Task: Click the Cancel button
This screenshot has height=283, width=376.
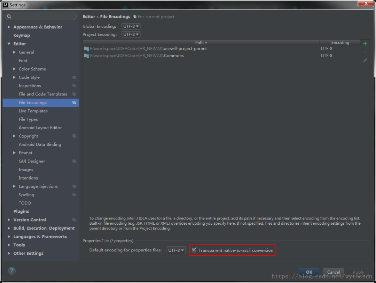Action: [x=333, y=272]
